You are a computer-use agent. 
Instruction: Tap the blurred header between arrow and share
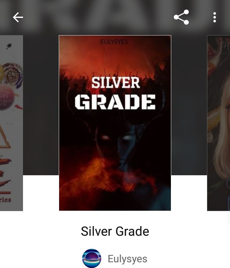click(98, 17)
